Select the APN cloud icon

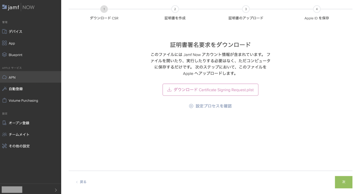[4, 77]
